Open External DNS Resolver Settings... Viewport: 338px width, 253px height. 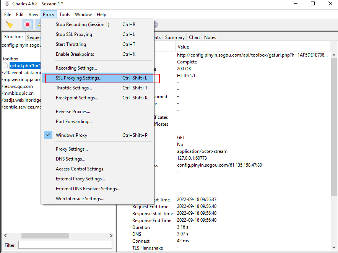97,188
